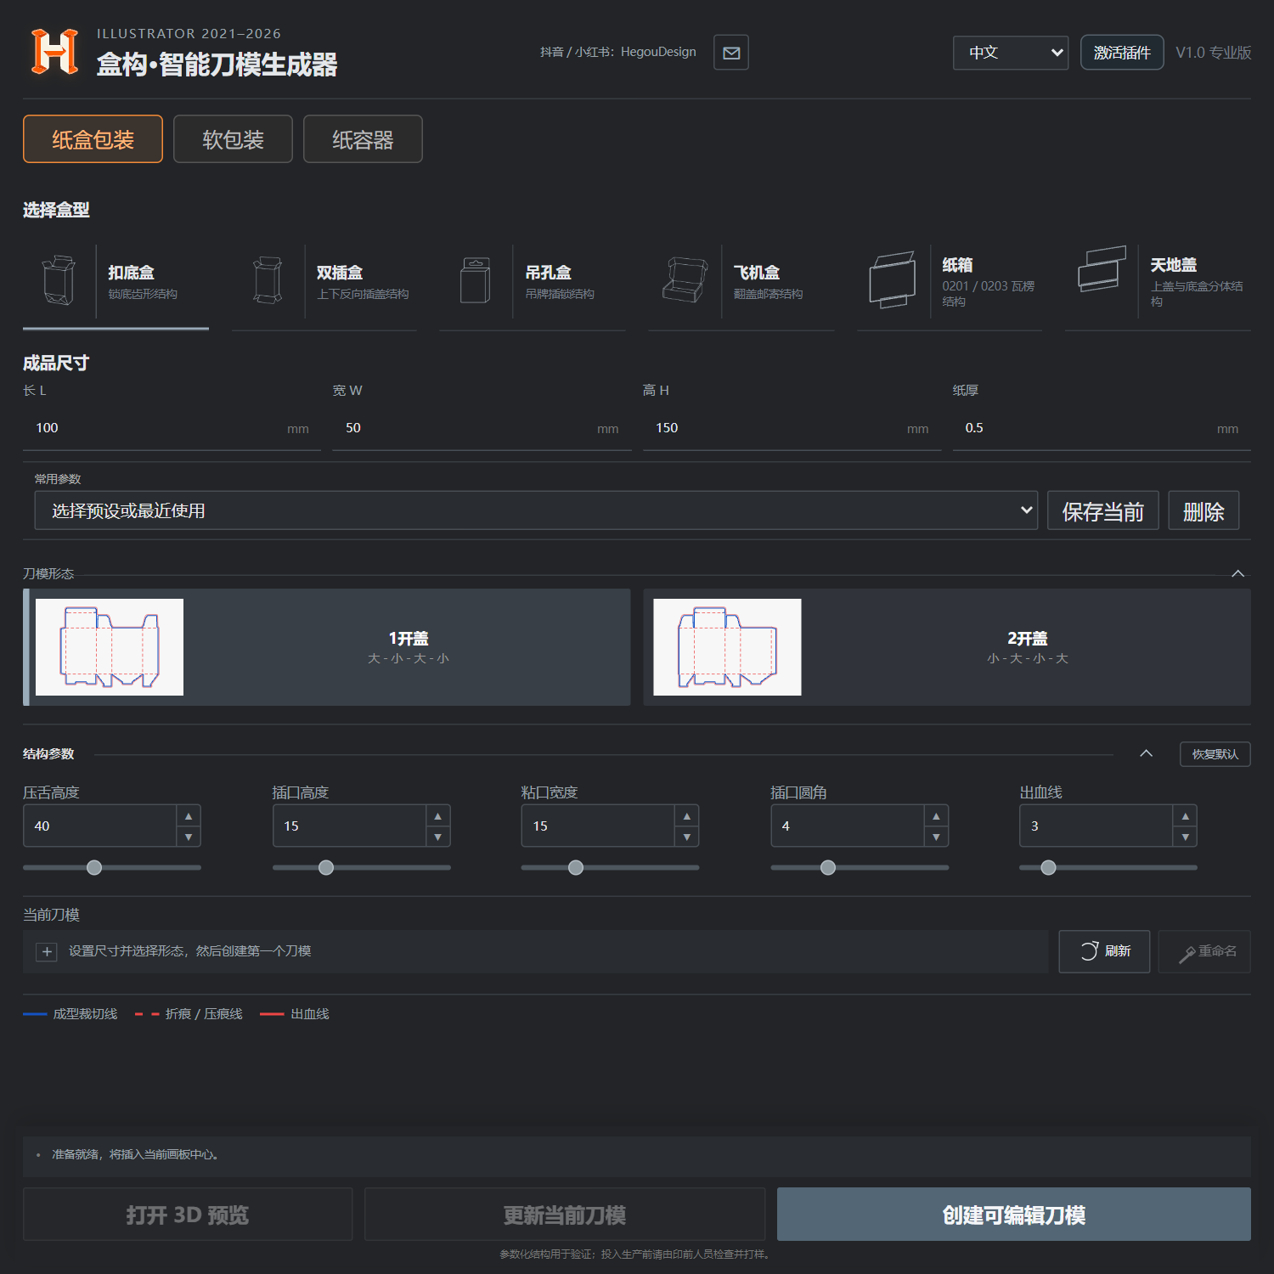Increase 压舌高度 with up arrow

point(189,816)
